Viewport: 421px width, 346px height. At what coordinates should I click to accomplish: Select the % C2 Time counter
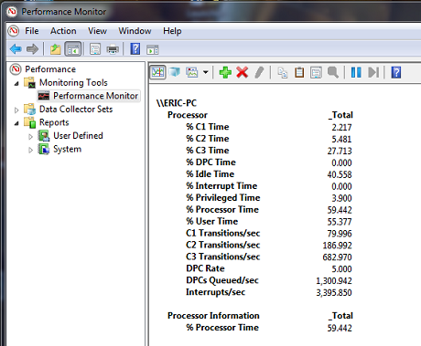[208, 139]
